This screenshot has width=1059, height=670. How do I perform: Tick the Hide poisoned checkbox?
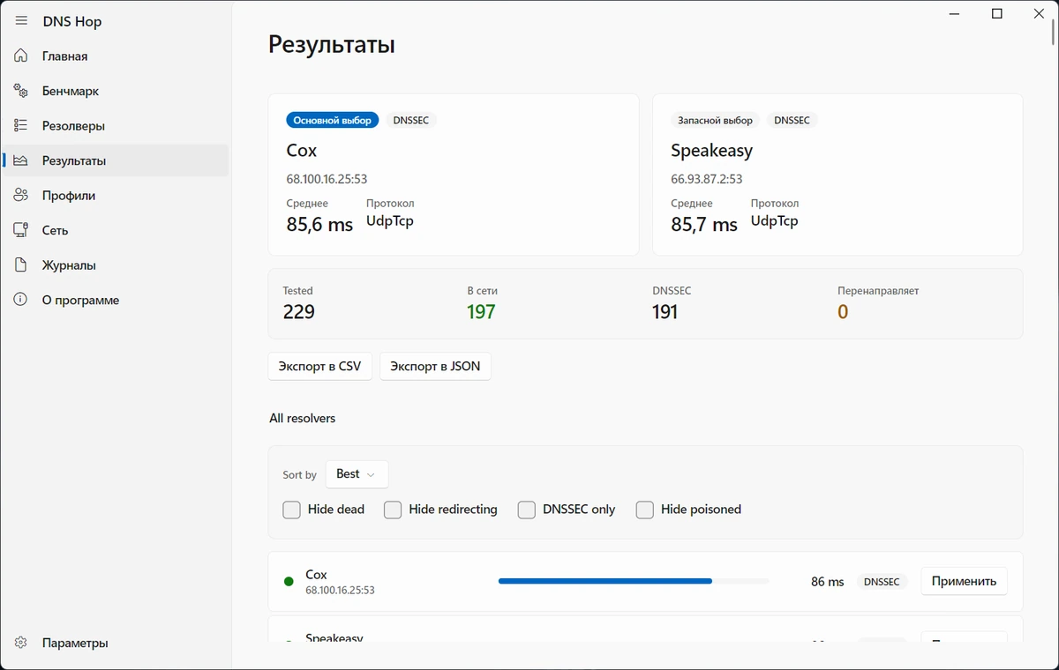(645, 510)
